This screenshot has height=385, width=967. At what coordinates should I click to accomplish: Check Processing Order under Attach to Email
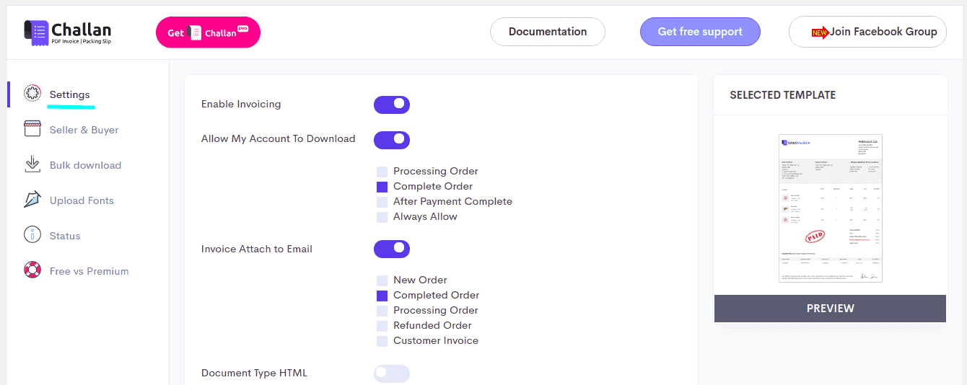382,311
